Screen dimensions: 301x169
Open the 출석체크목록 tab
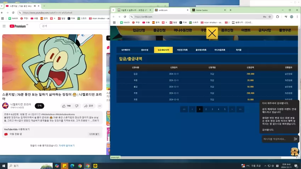pos(201,50)
